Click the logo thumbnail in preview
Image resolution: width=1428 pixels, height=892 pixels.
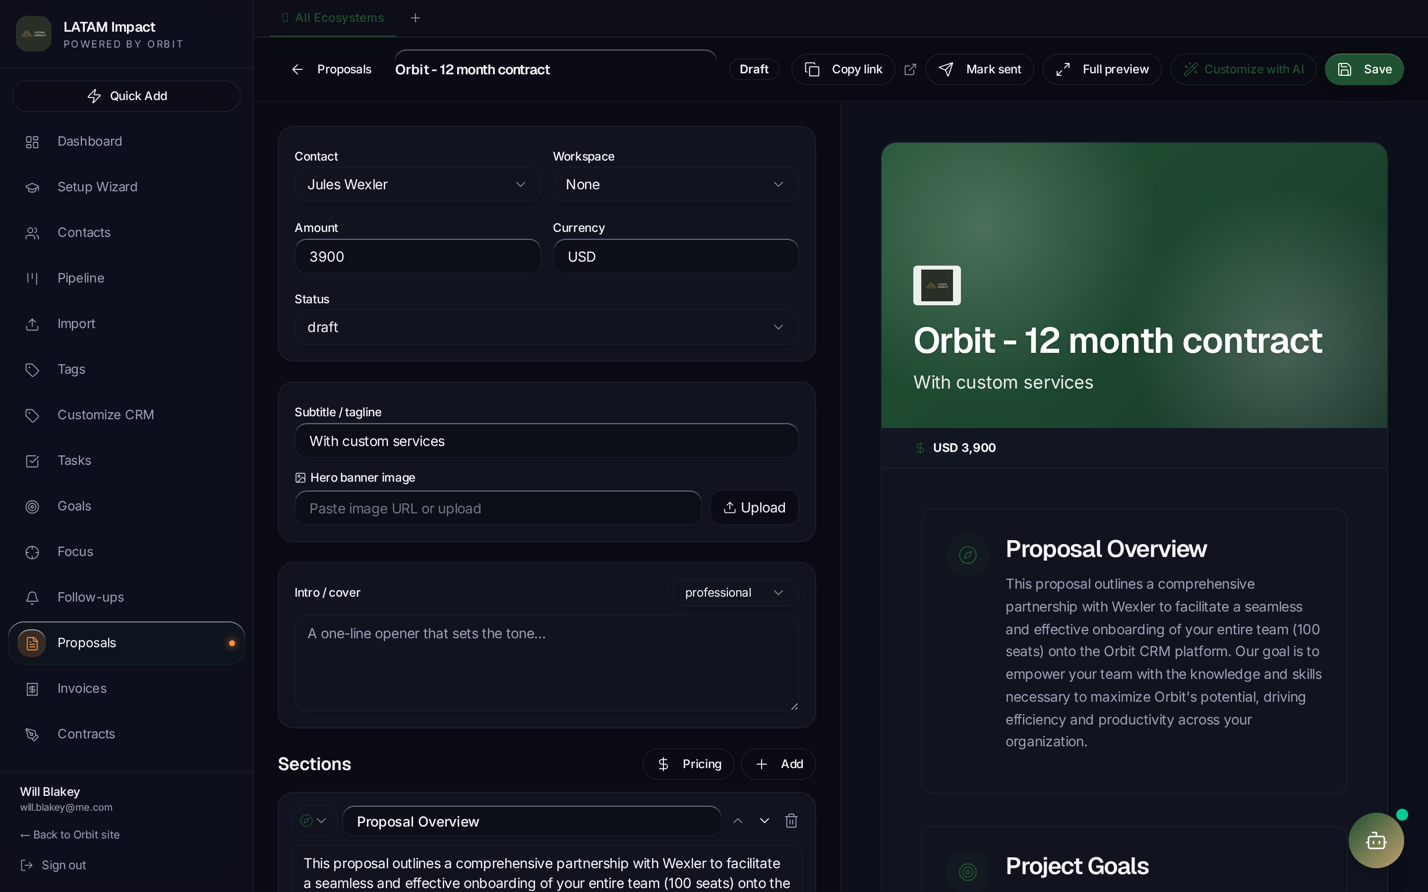[x=937, y=285]
